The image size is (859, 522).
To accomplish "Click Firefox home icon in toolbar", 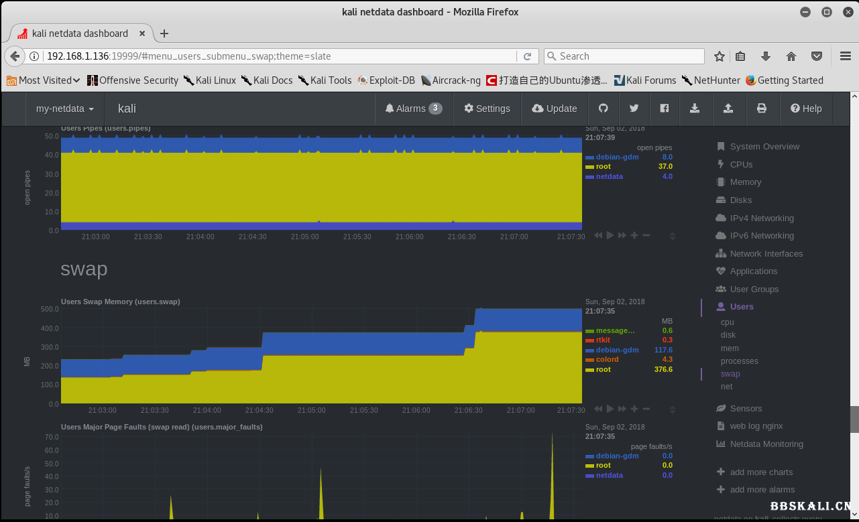I will click(x=791, y=56).
